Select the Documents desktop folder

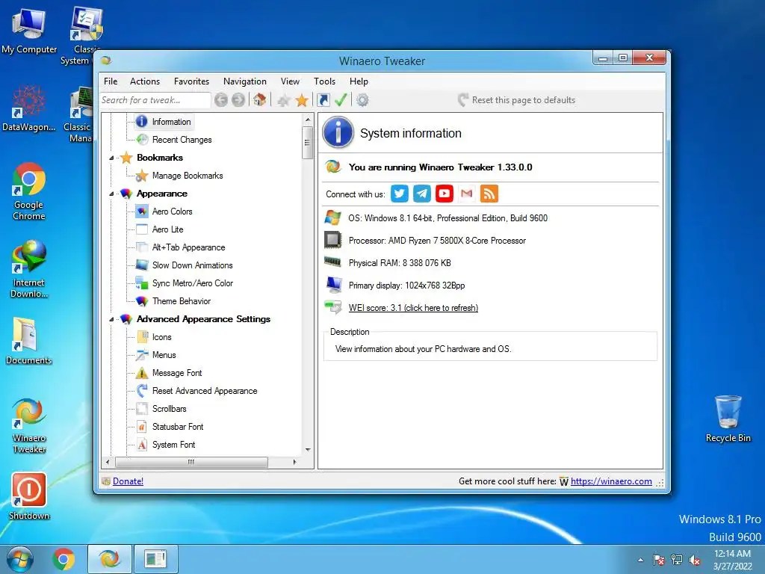(29, 341)
